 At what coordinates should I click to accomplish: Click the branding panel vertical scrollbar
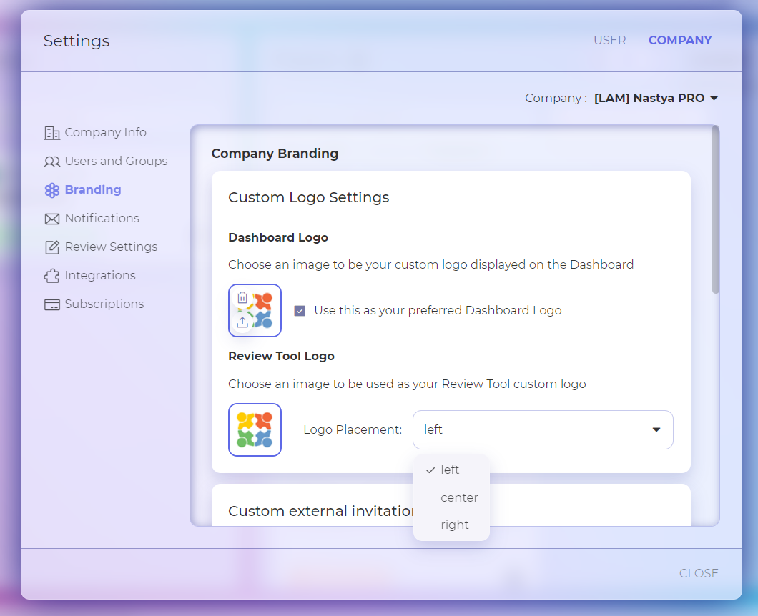click(x=716, y=209)
